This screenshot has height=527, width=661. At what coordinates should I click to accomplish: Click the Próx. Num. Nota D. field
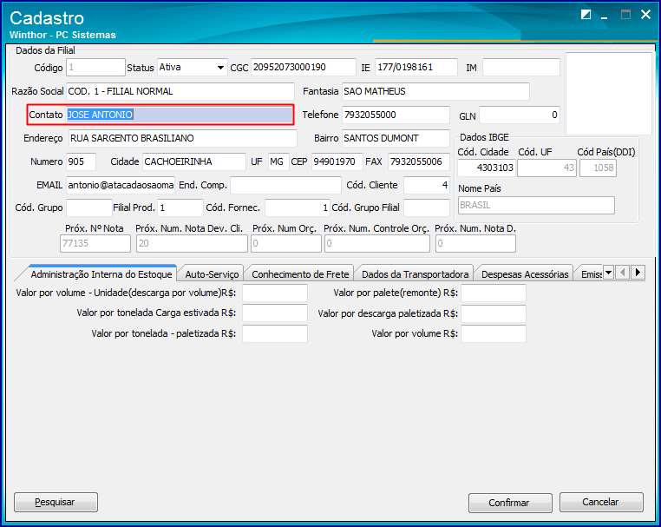[475, 243]
